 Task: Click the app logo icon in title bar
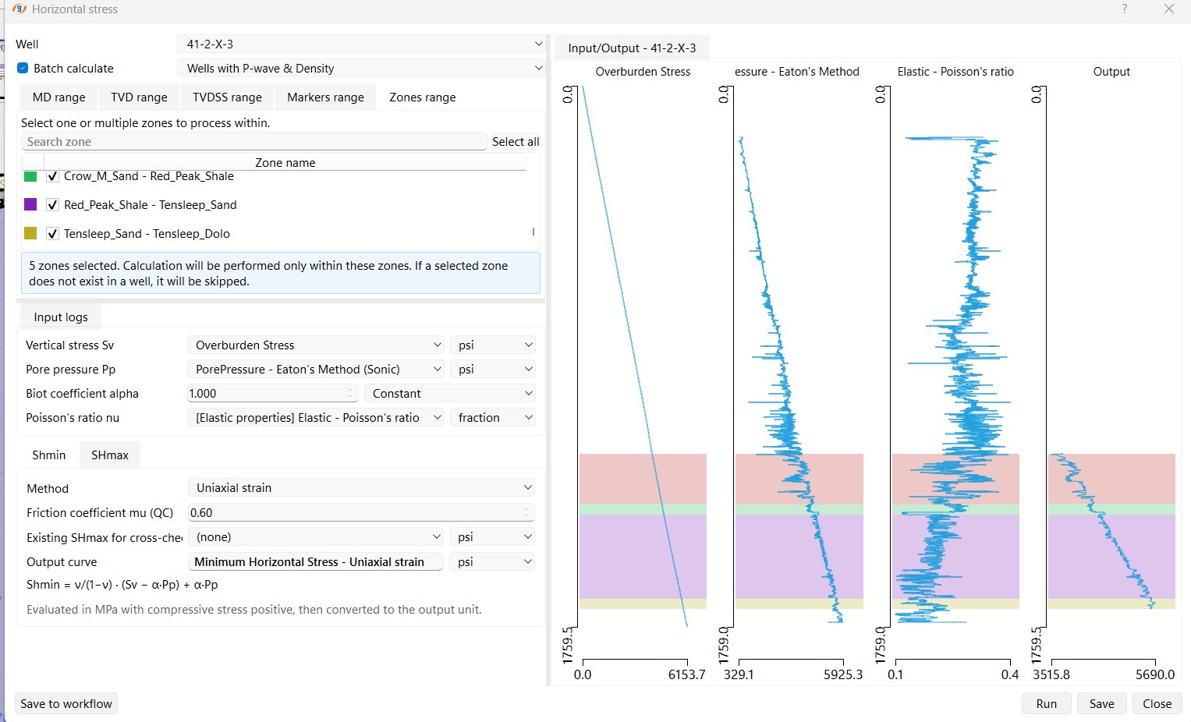pos(19,9)
